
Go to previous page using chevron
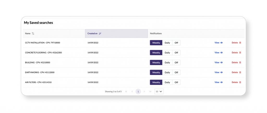pos(132,92)
